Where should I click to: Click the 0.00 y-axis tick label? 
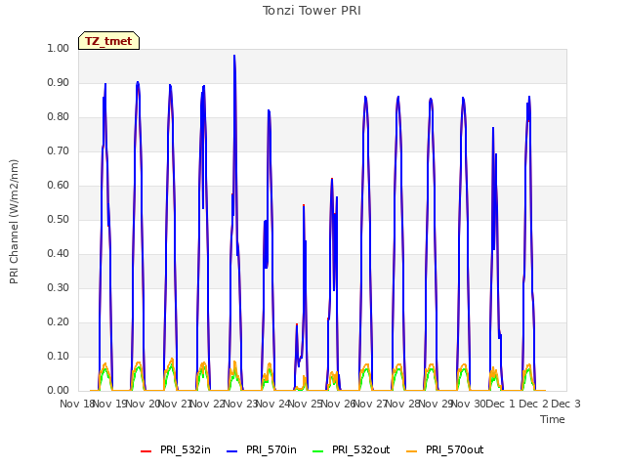(59, 390)
